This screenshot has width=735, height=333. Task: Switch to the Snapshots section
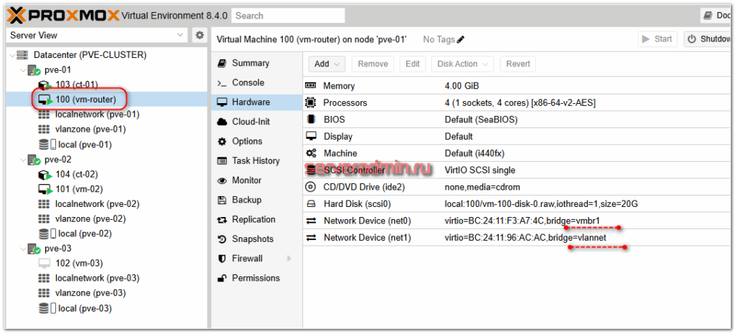(x=252, y=239)
